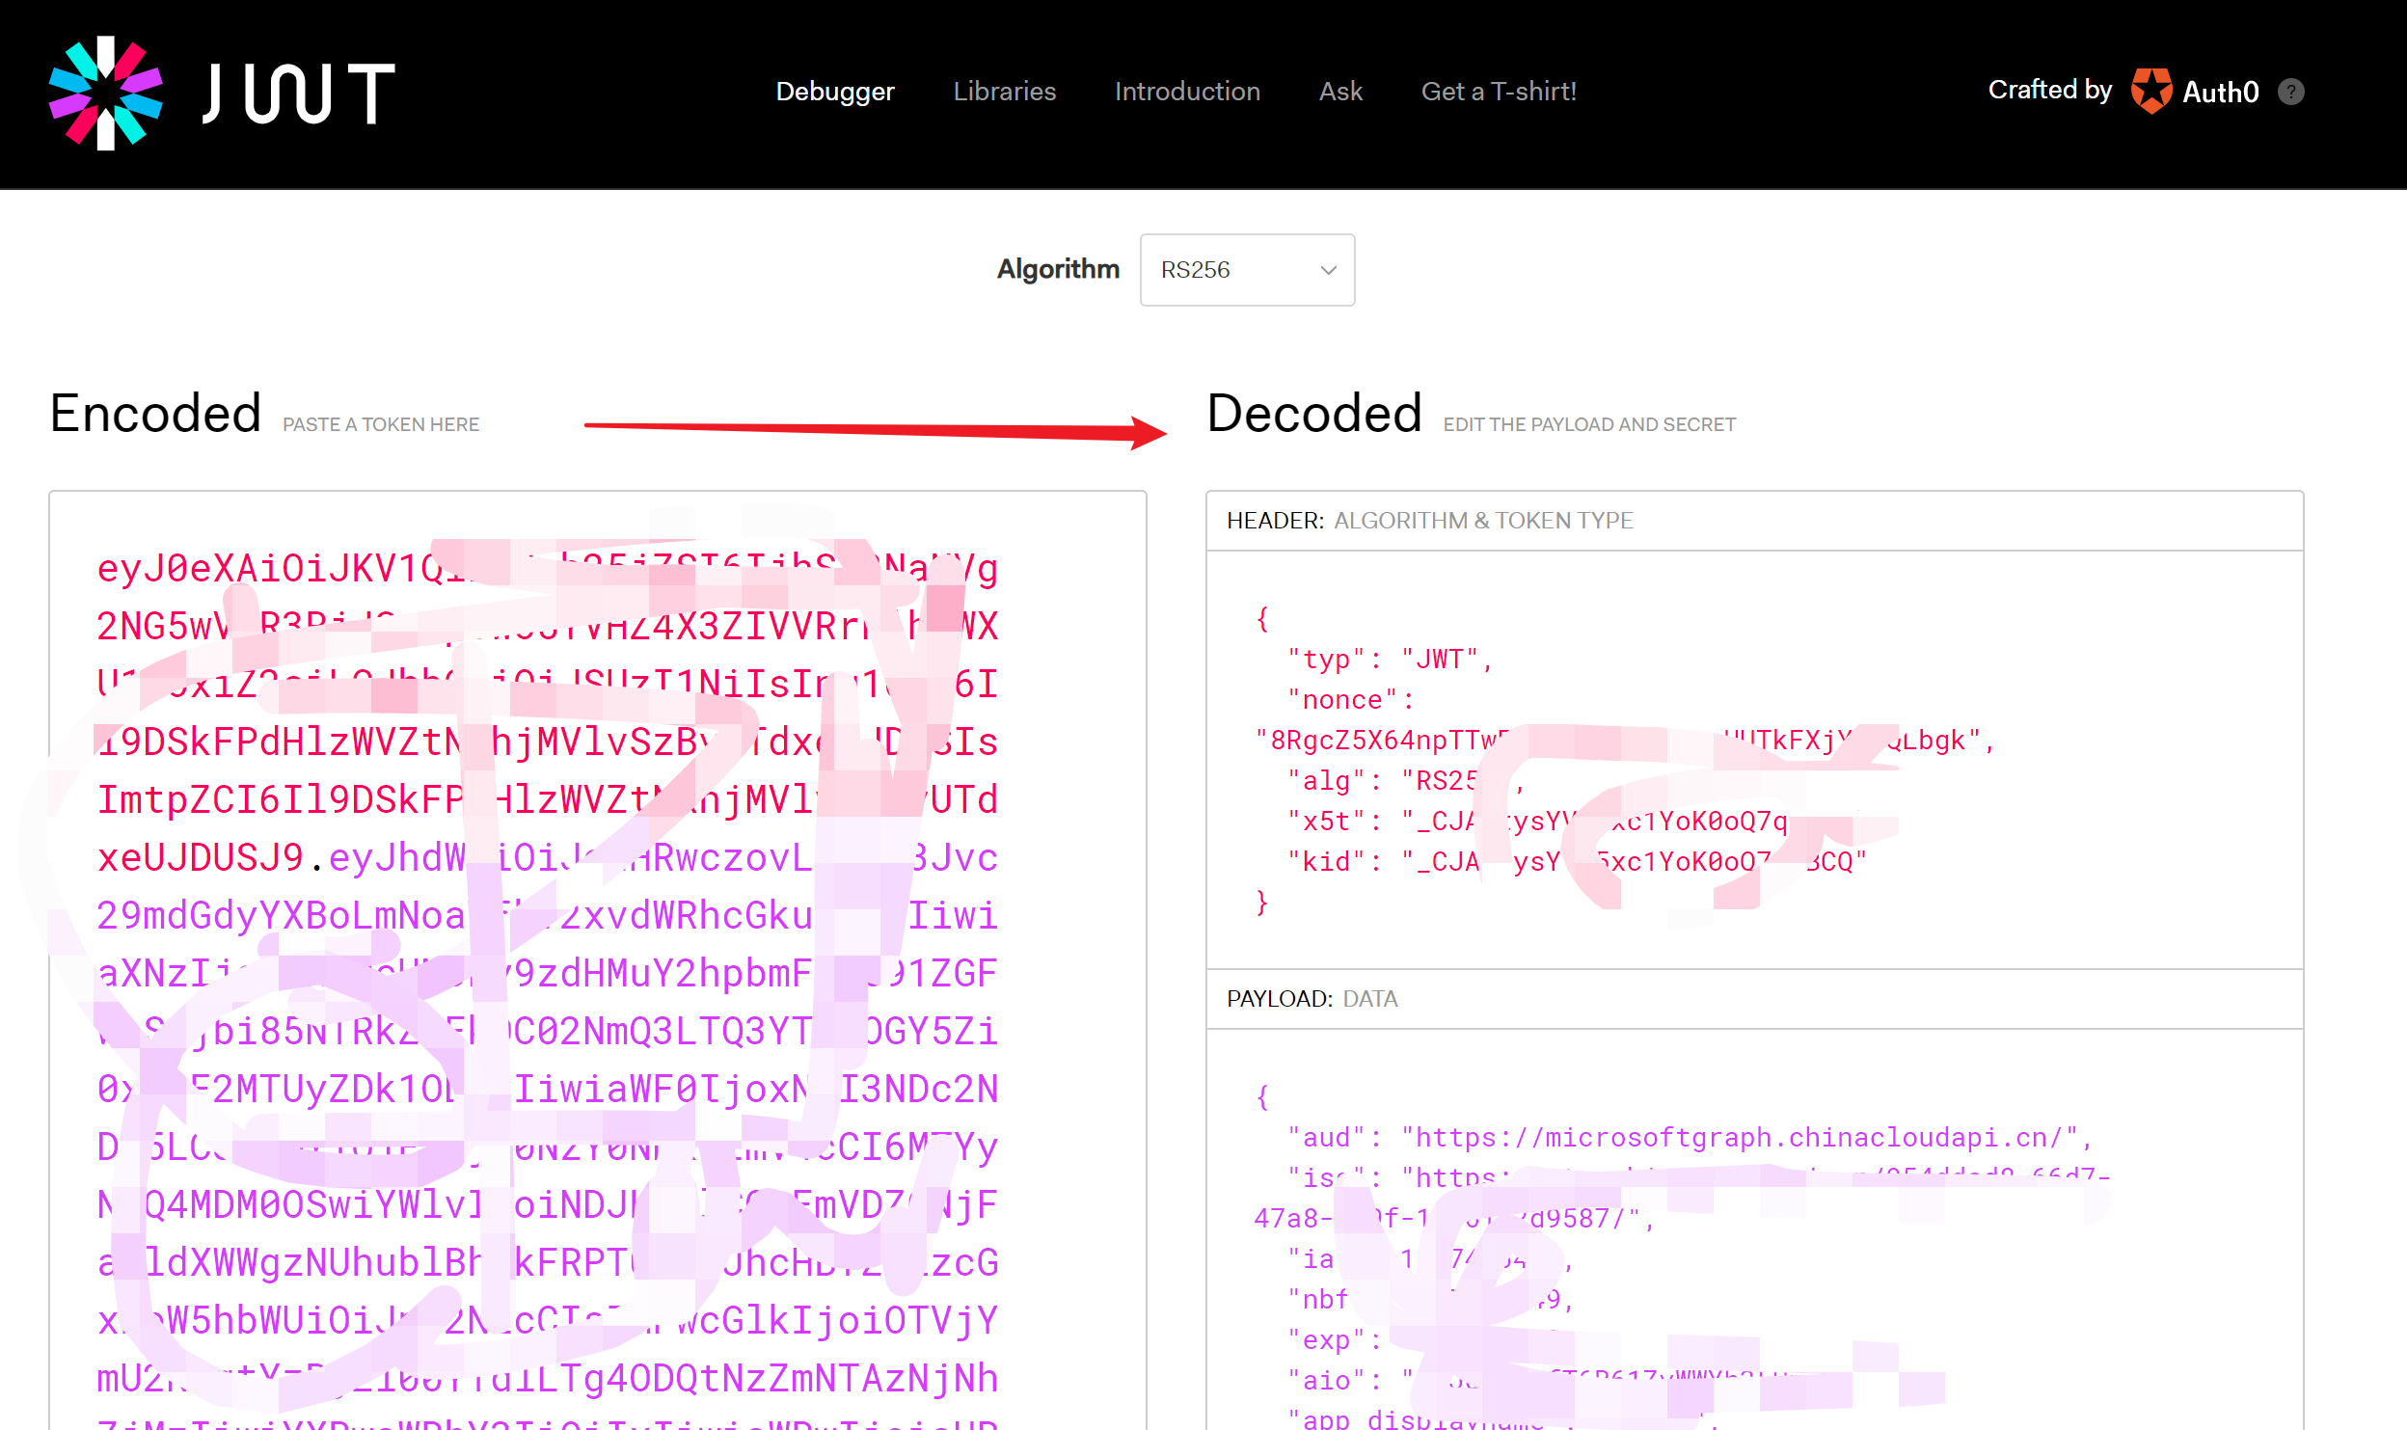Open the RS256 algorithm select box

(x=1234, y=270)
